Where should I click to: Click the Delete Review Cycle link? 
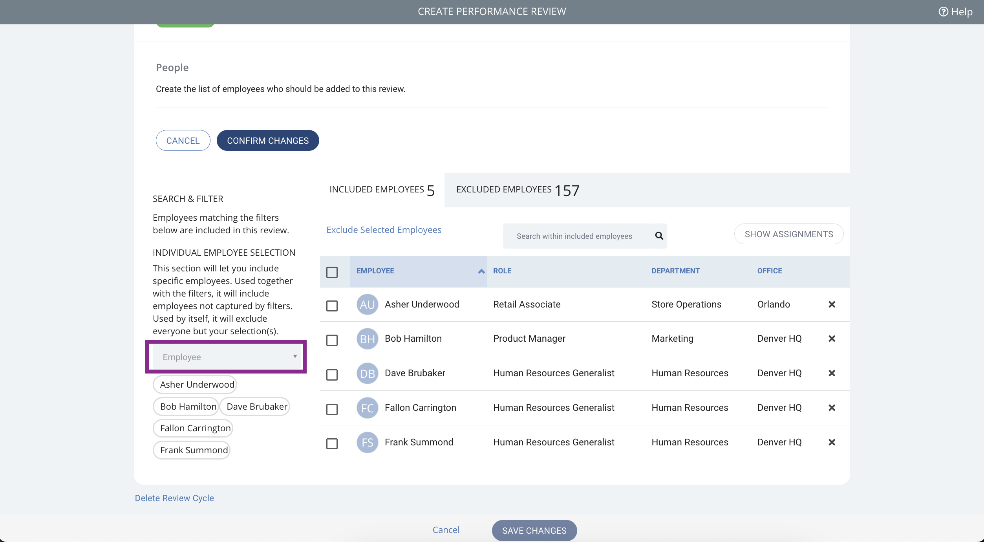[174, 498]
